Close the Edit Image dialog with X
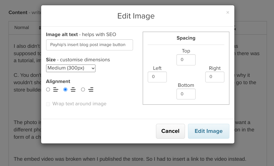This screenshot has height=166, width=274. tap(228, 13)
